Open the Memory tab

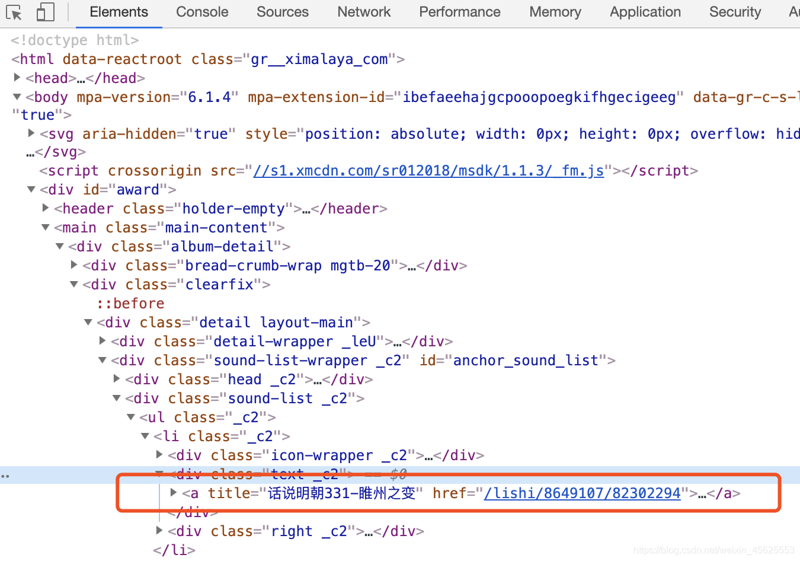pyautogui.click(x=555, y=12)
